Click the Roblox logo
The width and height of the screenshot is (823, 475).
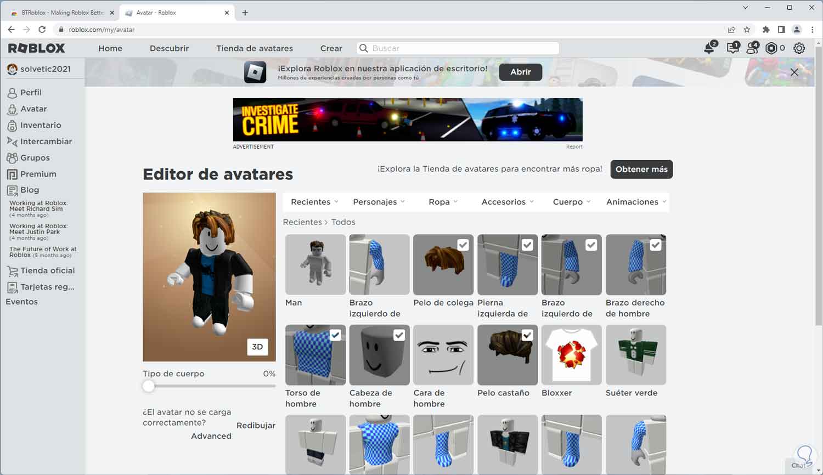37,48
